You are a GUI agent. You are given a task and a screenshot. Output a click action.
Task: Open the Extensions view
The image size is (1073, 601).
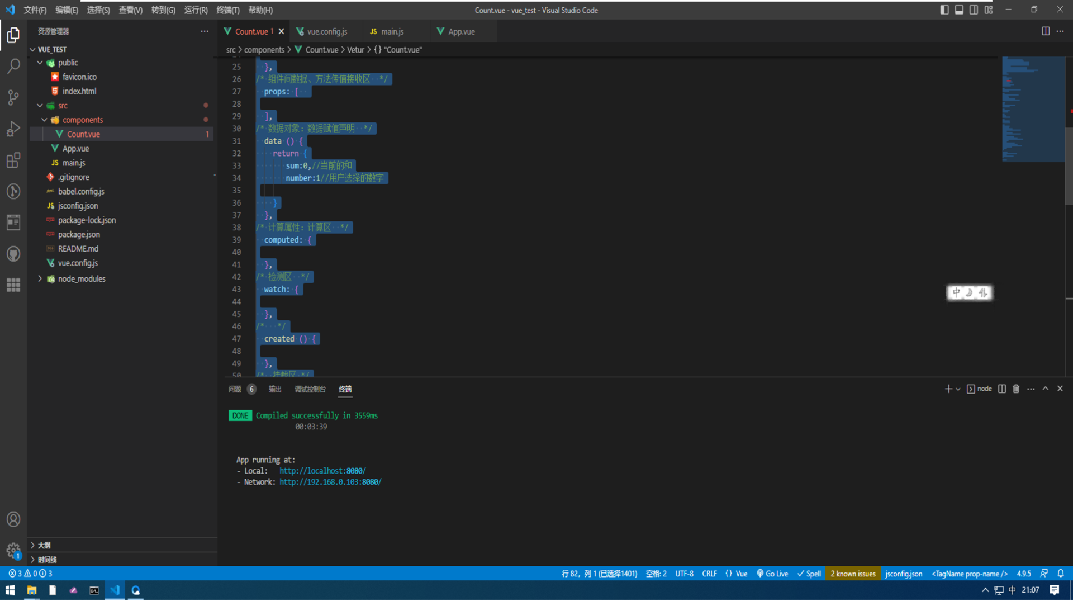[x=13, y=160]
